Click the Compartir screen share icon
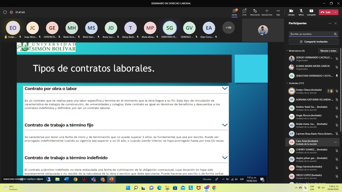The height and width of the screenshot is (192, 342). coord(311,11)
